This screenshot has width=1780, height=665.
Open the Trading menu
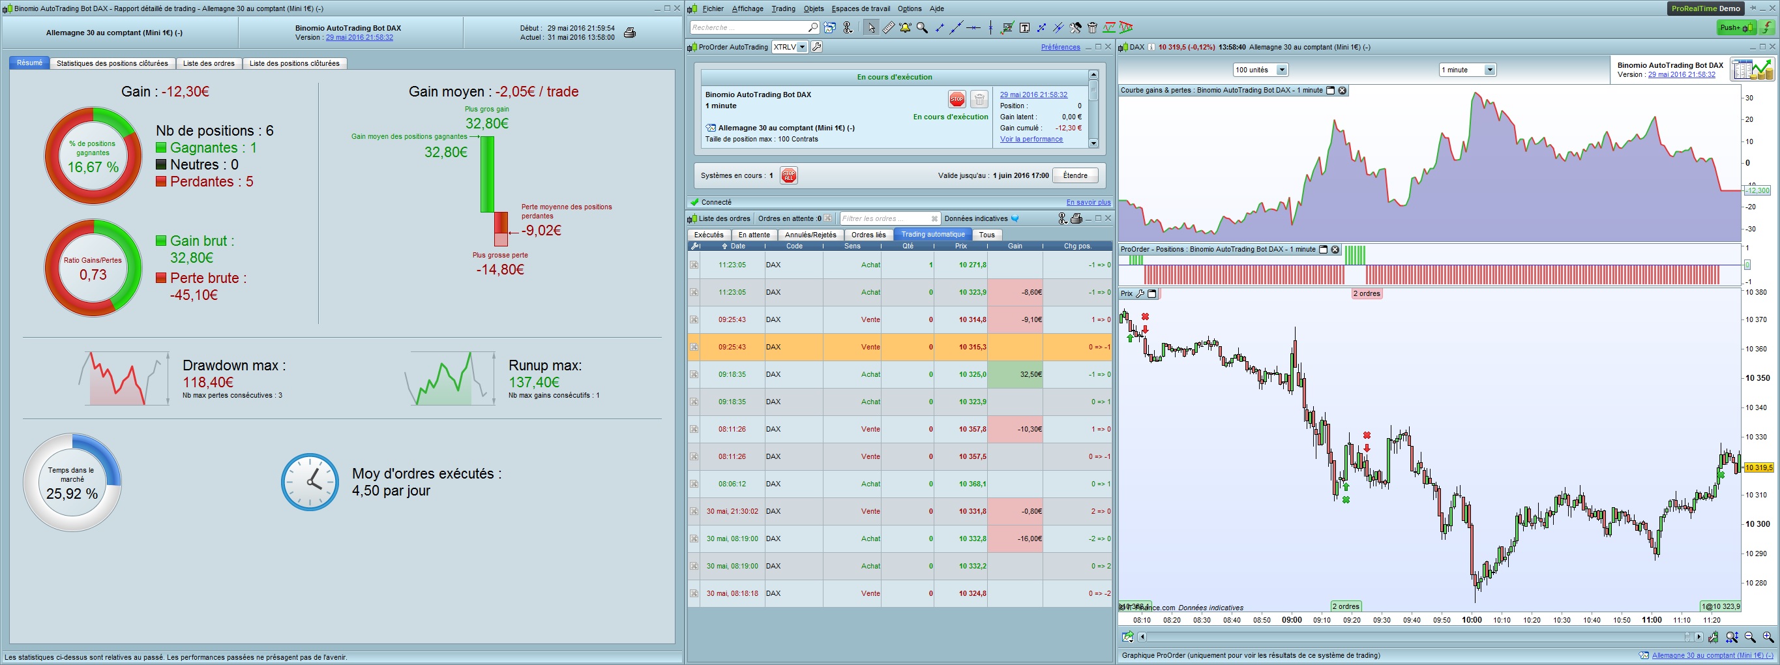pyautogui.click(x=783, y=8)
